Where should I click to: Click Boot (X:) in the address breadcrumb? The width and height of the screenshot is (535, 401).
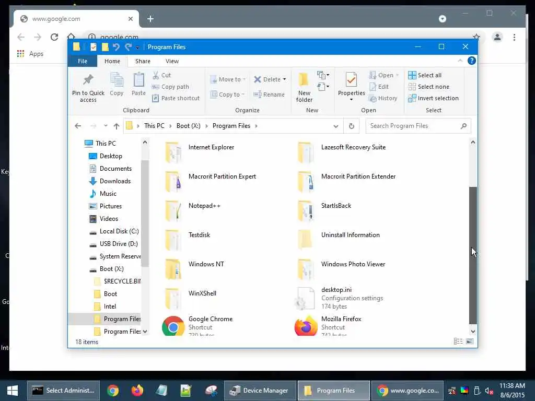tap(188, 126)
